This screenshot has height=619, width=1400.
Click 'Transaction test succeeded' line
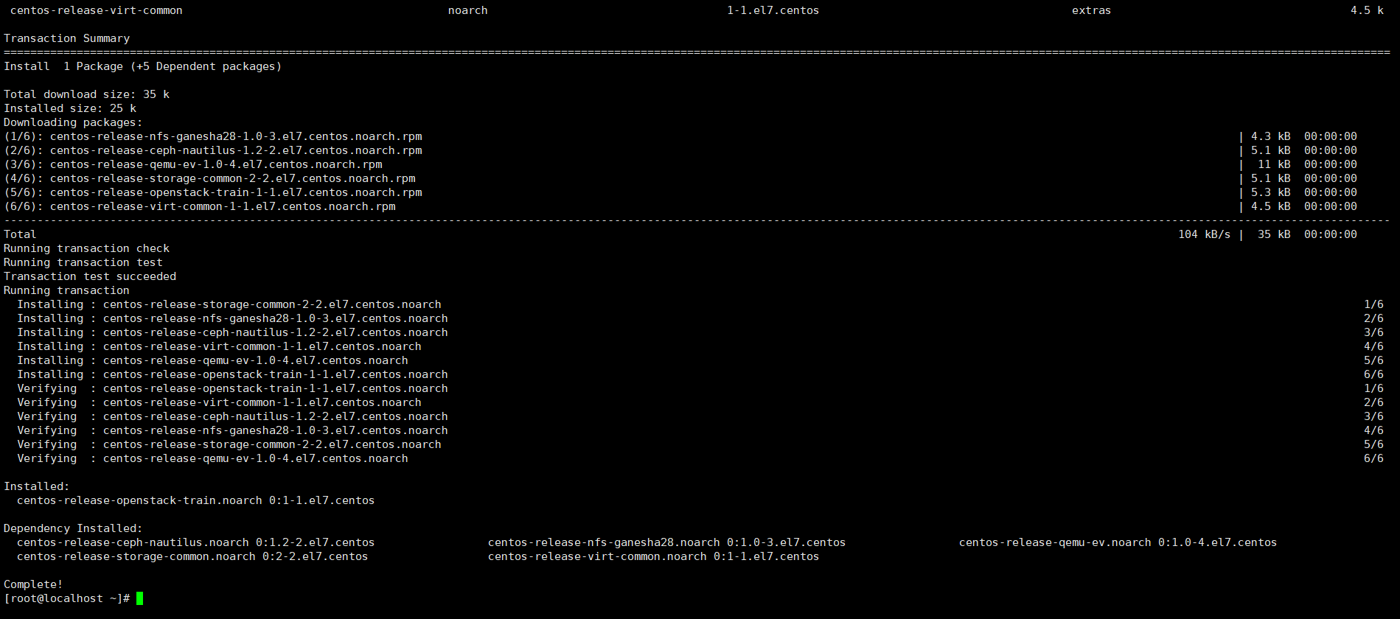(x=90, y=276)
